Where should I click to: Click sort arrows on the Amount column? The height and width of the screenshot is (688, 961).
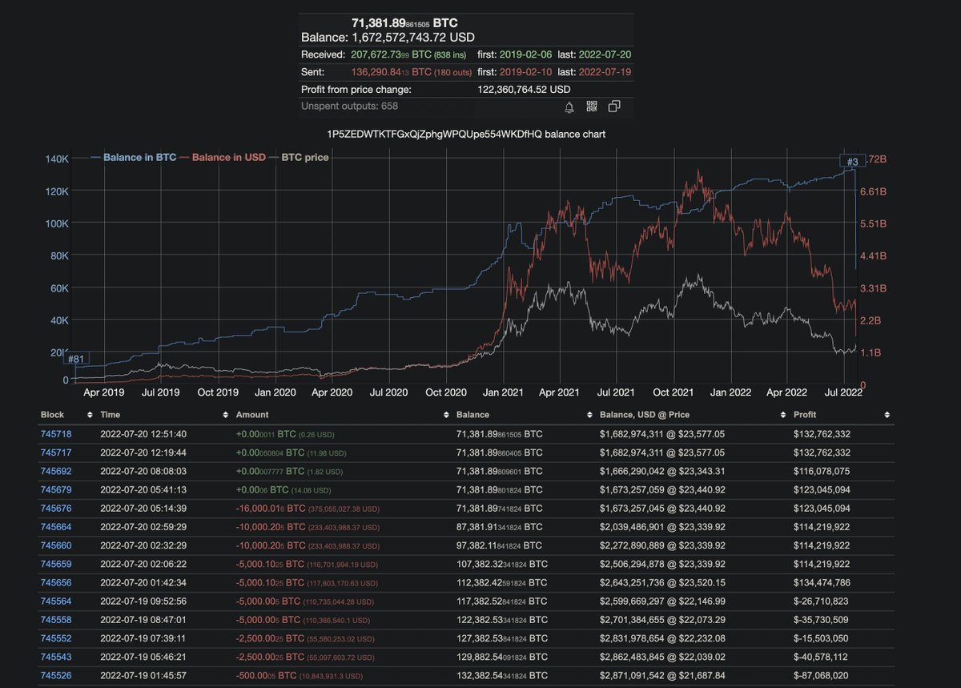pos(445,415)
